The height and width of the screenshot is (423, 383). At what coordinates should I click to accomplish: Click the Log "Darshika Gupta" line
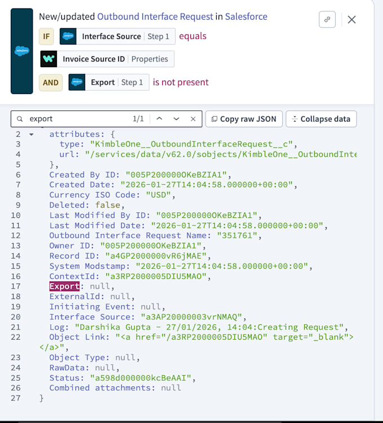198,327
